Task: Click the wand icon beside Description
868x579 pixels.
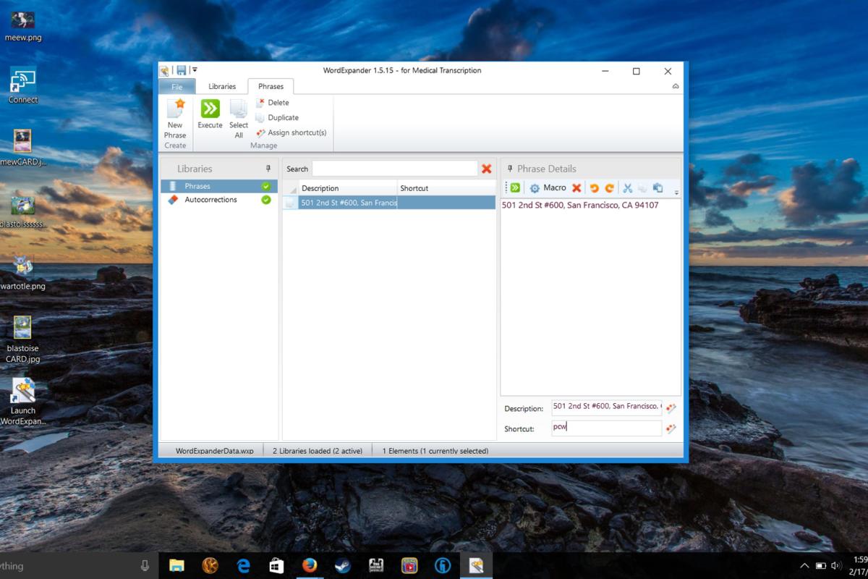Action: tap(671, 408)
